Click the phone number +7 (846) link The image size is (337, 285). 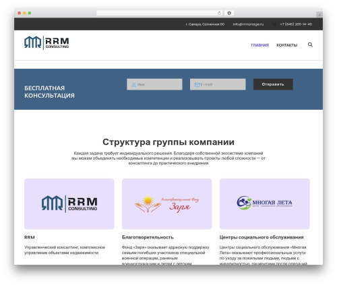(x=296, y=24)
